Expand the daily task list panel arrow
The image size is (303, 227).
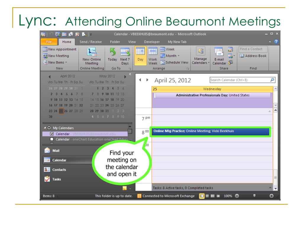[270, 188]
